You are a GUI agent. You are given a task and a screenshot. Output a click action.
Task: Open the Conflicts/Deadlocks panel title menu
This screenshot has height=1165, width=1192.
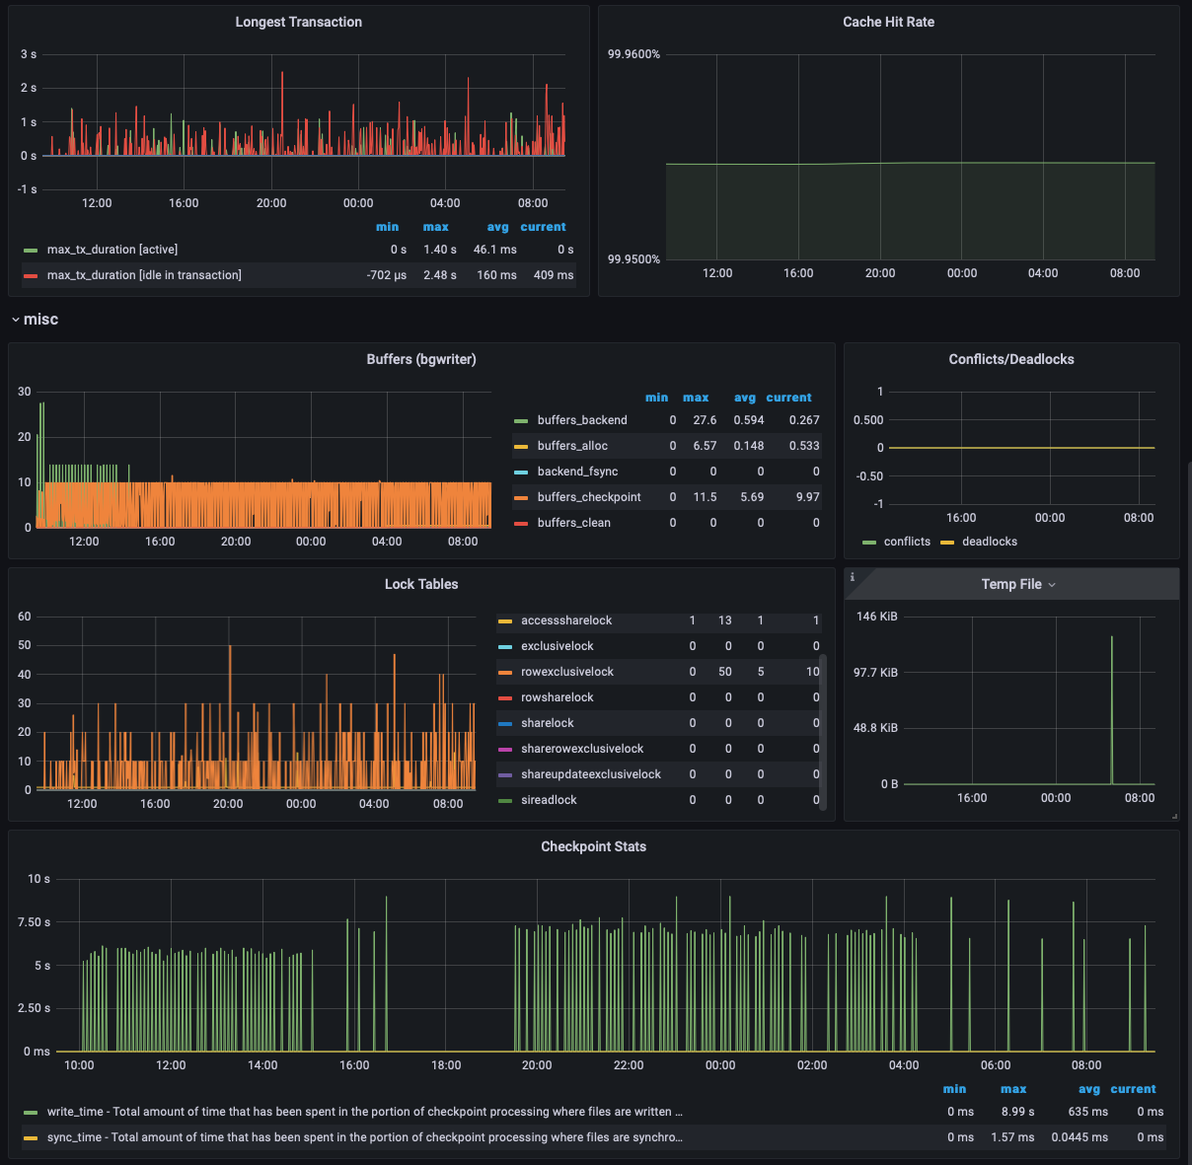tap(1010, 359)
